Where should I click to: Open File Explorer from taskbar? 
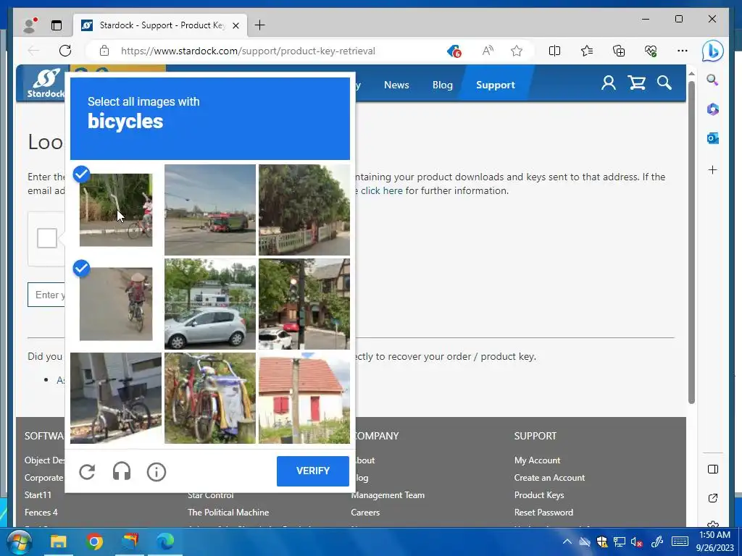tap(59, 542)
